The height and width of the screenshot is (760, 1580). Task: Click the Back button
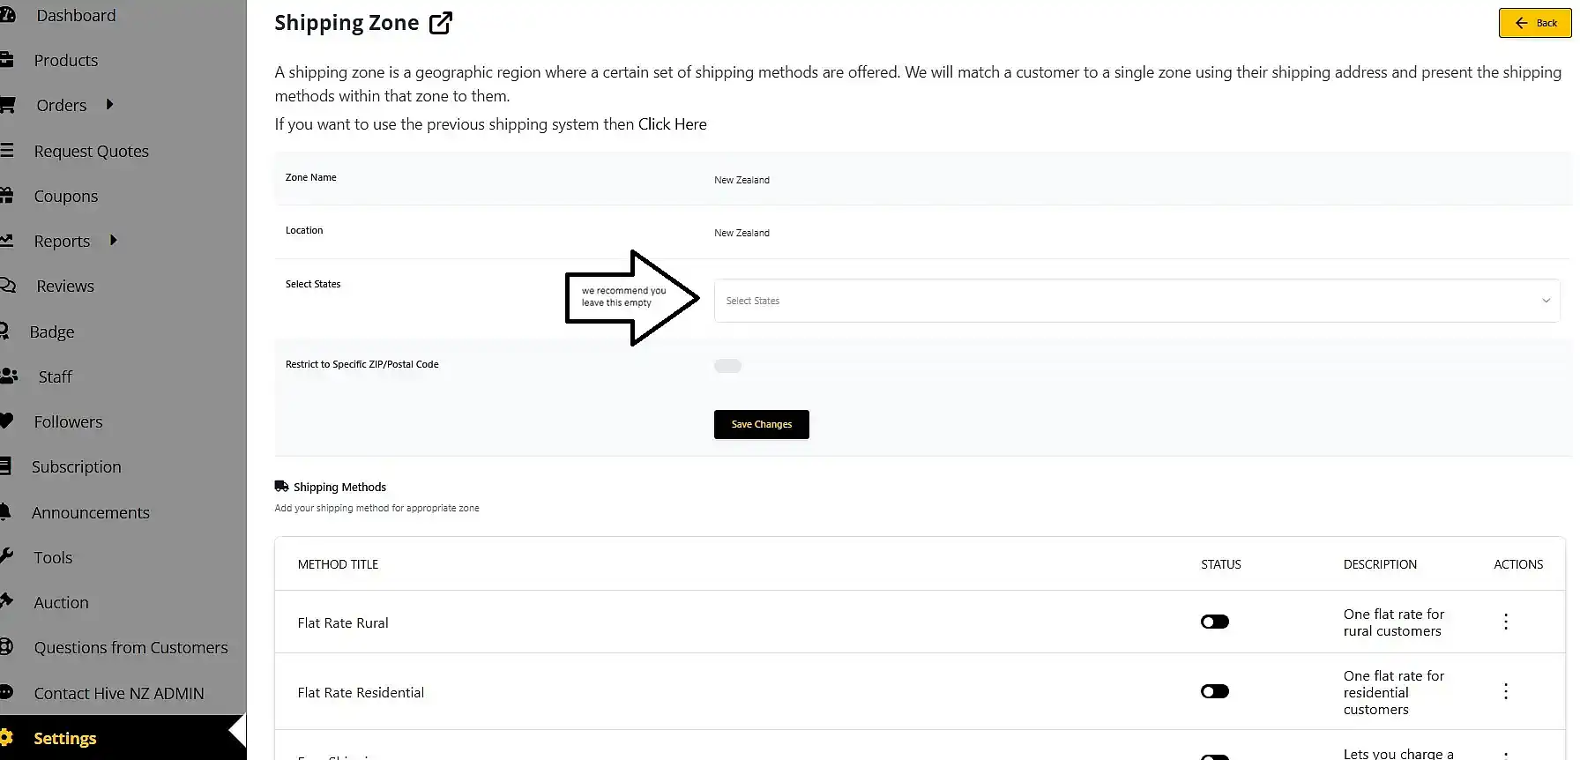click(1535, 23)
